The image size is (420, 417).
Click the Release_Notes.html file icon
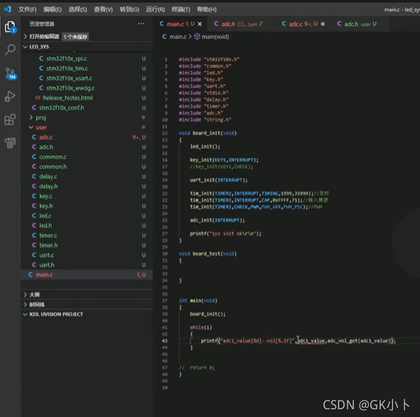(38, 98)
